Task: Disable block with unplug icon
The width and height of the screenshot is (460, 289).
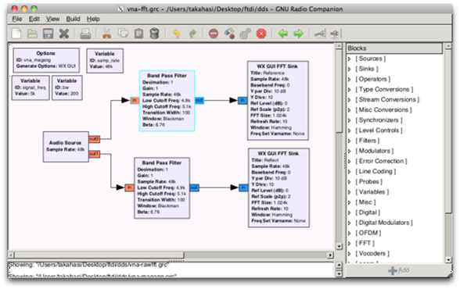Action: click(335, 34)
